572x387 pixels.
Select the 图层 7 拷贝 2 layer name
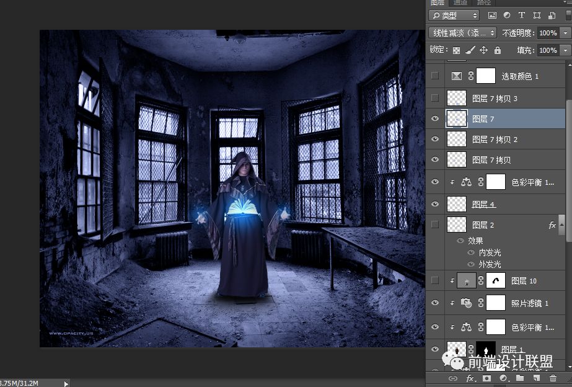coord(495,139)
